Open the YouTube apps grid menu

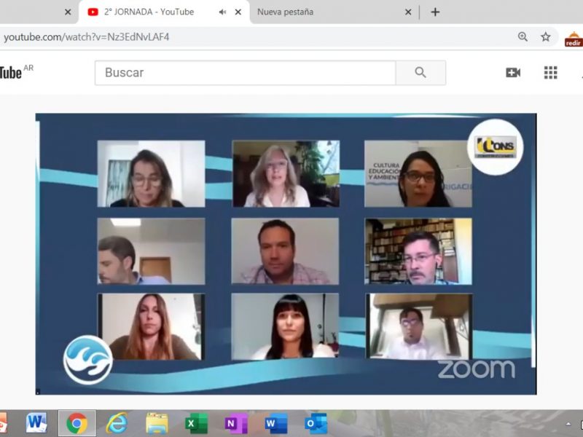point(550,72)
